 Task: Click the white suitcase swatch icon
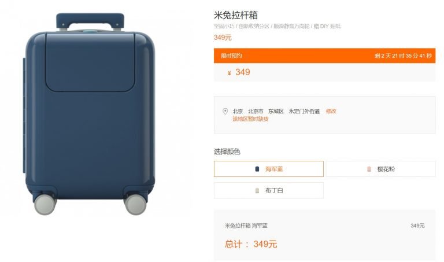[257, 190]
